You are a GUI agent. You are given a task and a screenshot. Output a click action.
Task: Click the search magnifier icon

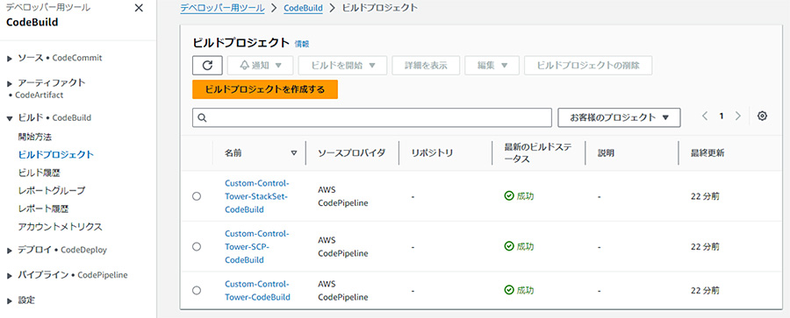click(x=202, y=117)
